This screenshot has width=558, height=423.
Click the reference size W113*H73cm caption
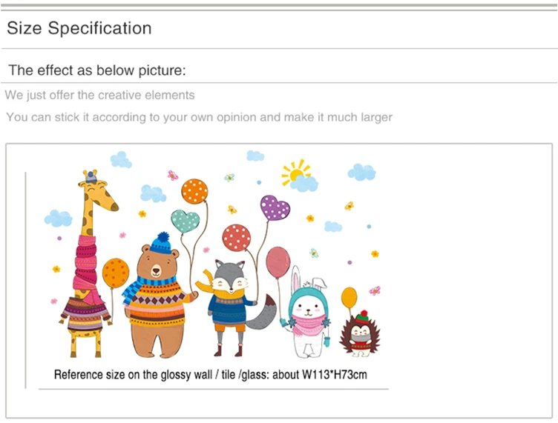point(210,375)
